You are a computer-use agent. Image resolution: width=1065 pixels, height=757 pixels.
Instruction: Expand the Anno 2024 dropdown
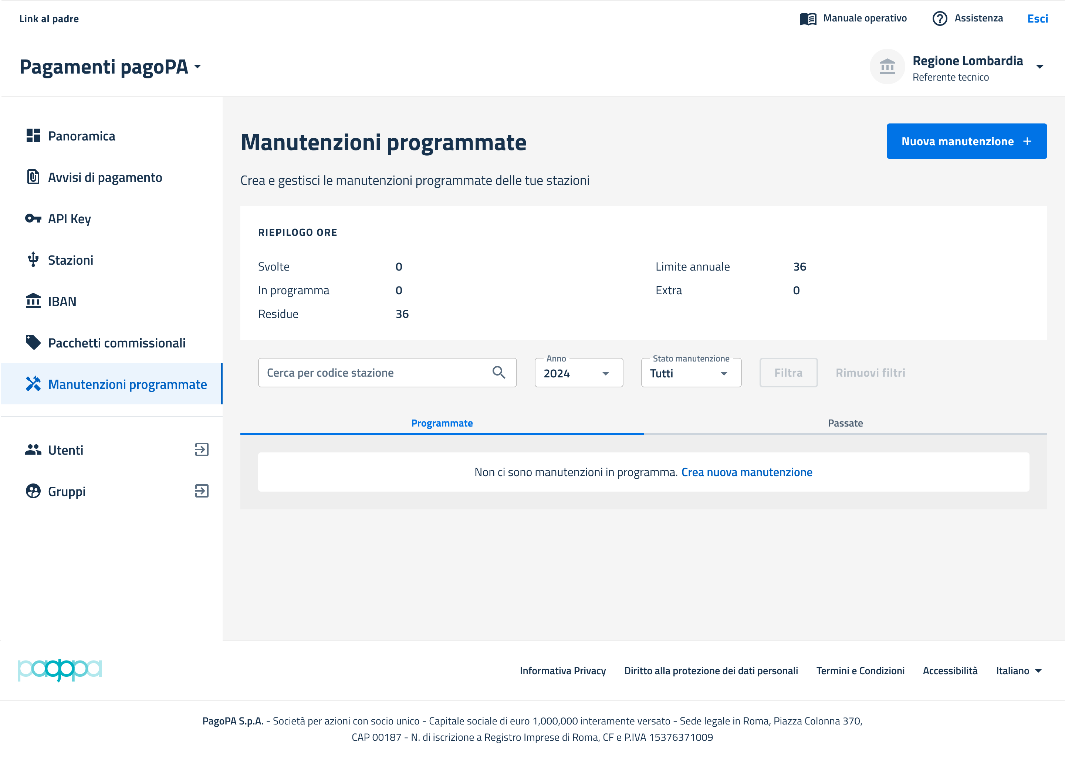(578, 373)
